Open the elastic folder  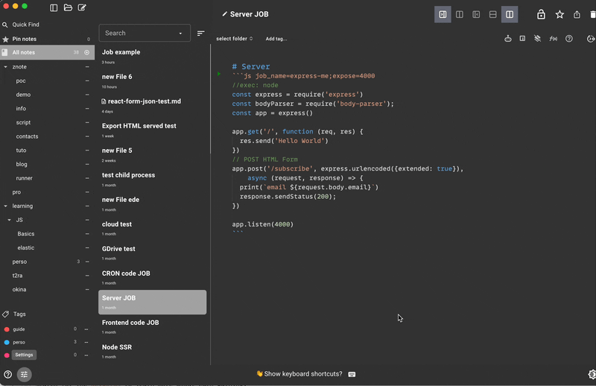tap(25, 247)
